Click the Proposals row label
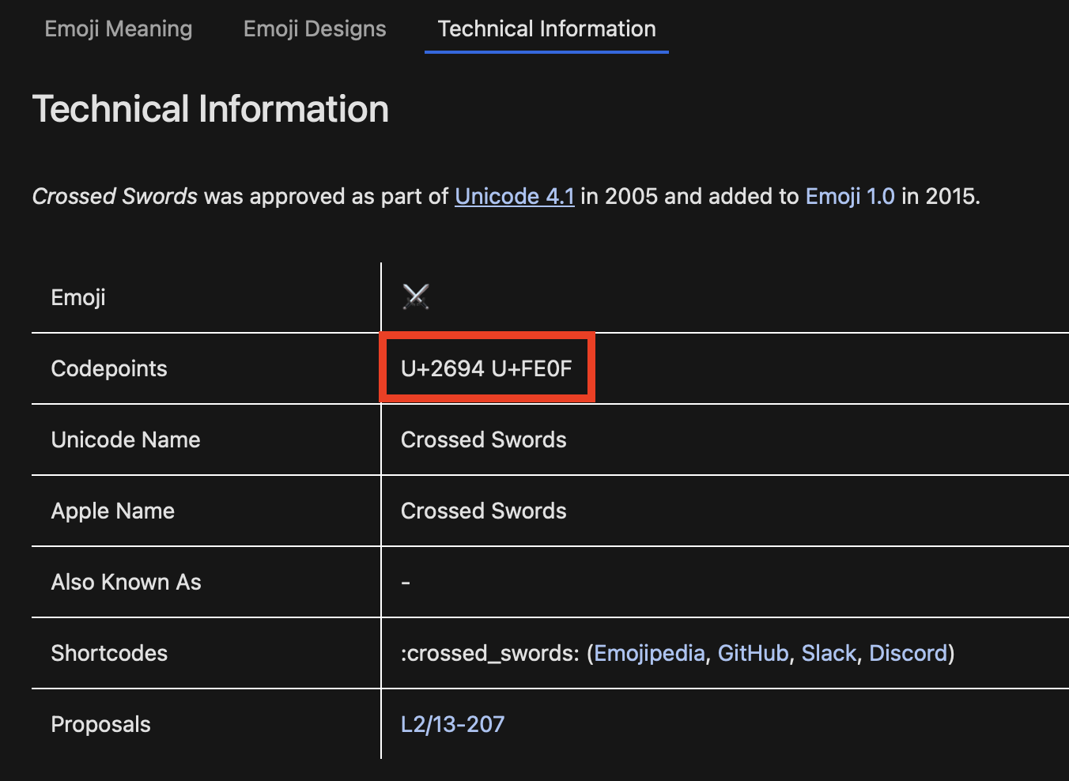 (100, 724)
